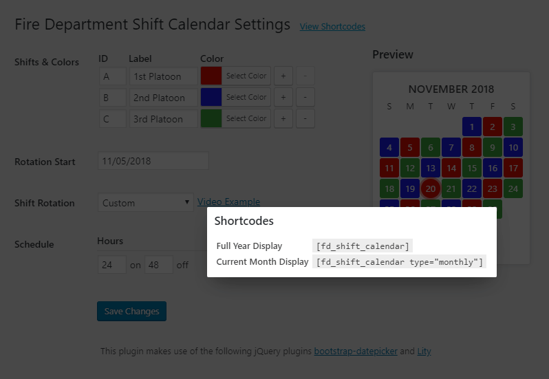The image size is (549, 379).
Task: Click the Rotation Start date field
Action: click(153, 161)
